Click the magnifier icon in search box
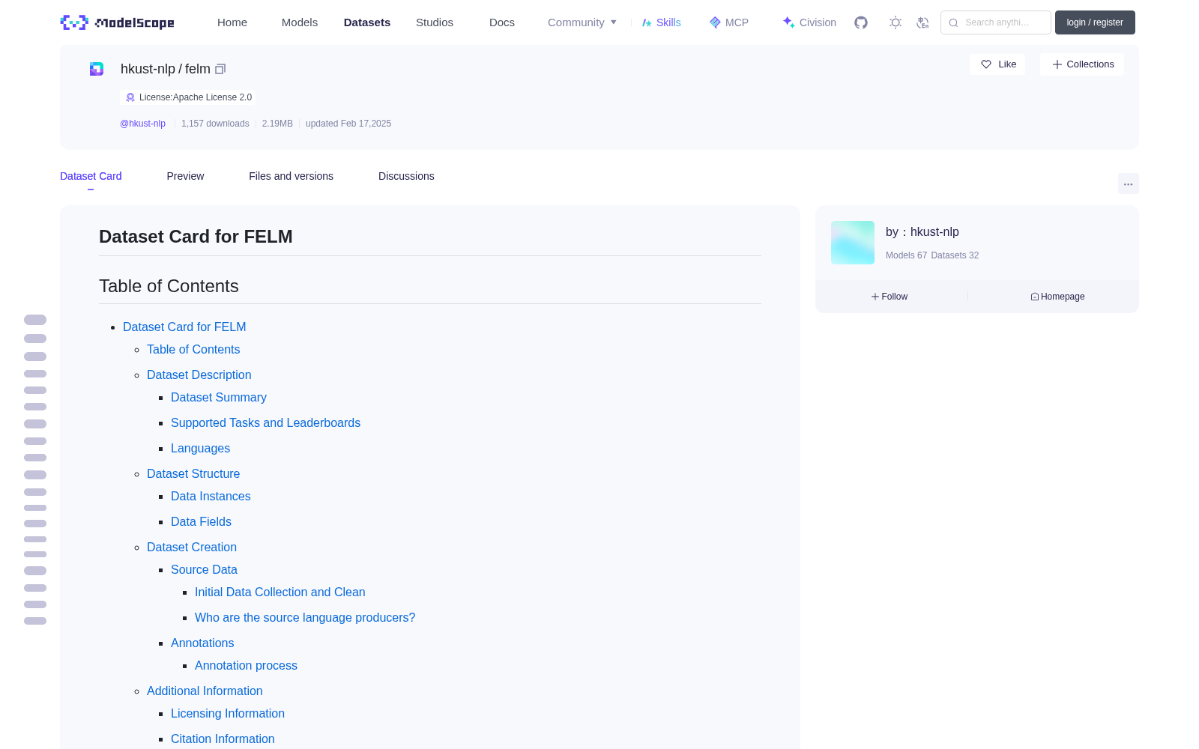The width and height of the screenshot is (1199, 749). [954, 22]
